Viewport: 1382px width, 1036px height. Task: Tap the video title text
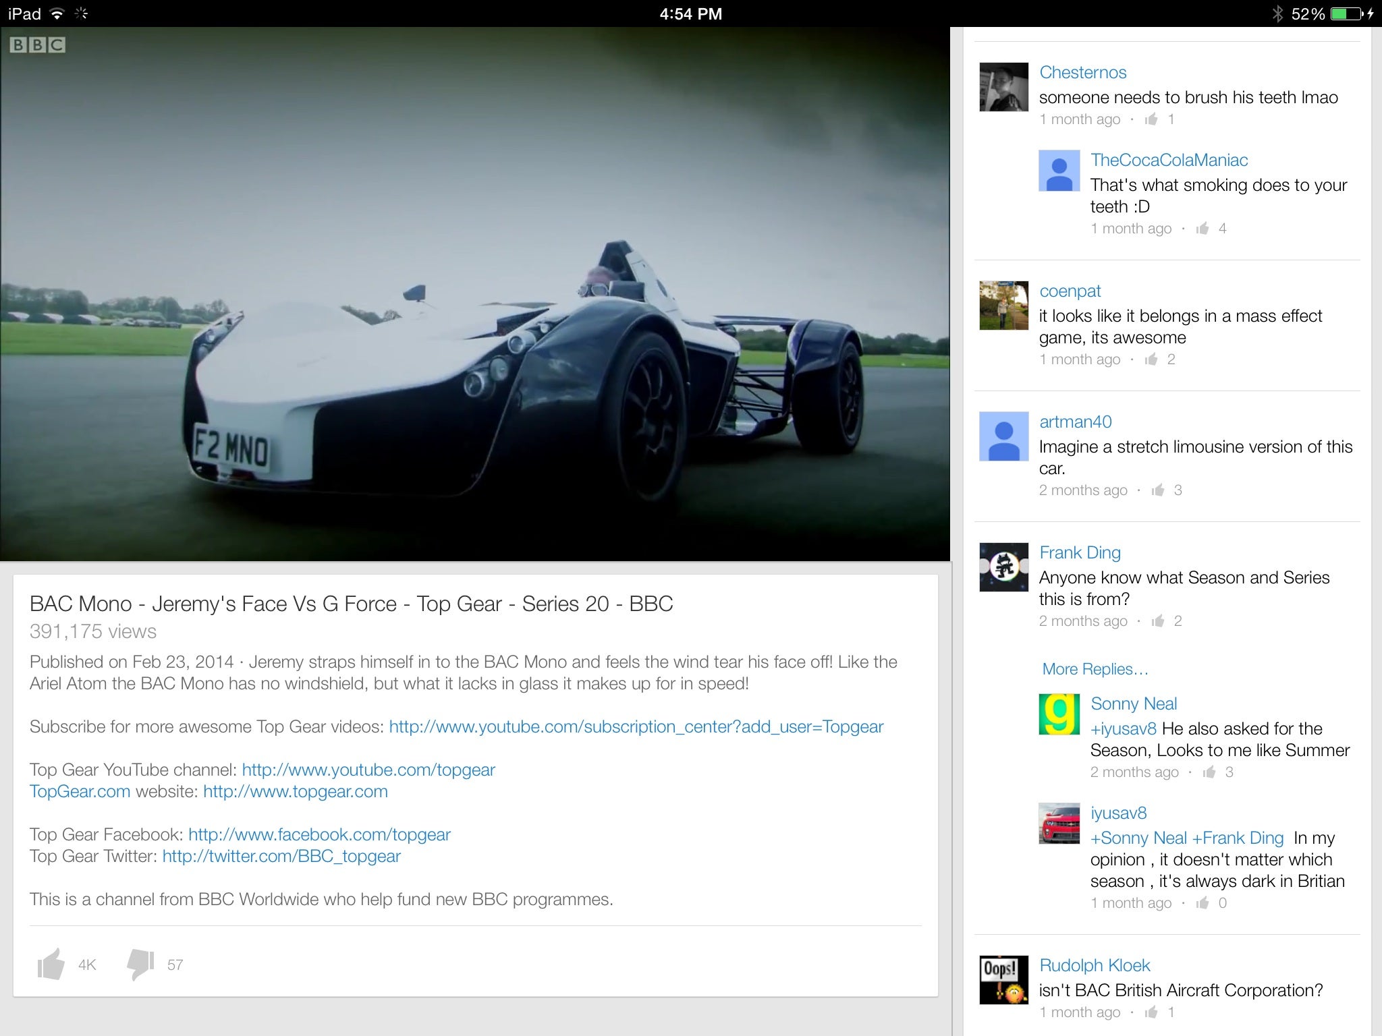pos(351,604)
